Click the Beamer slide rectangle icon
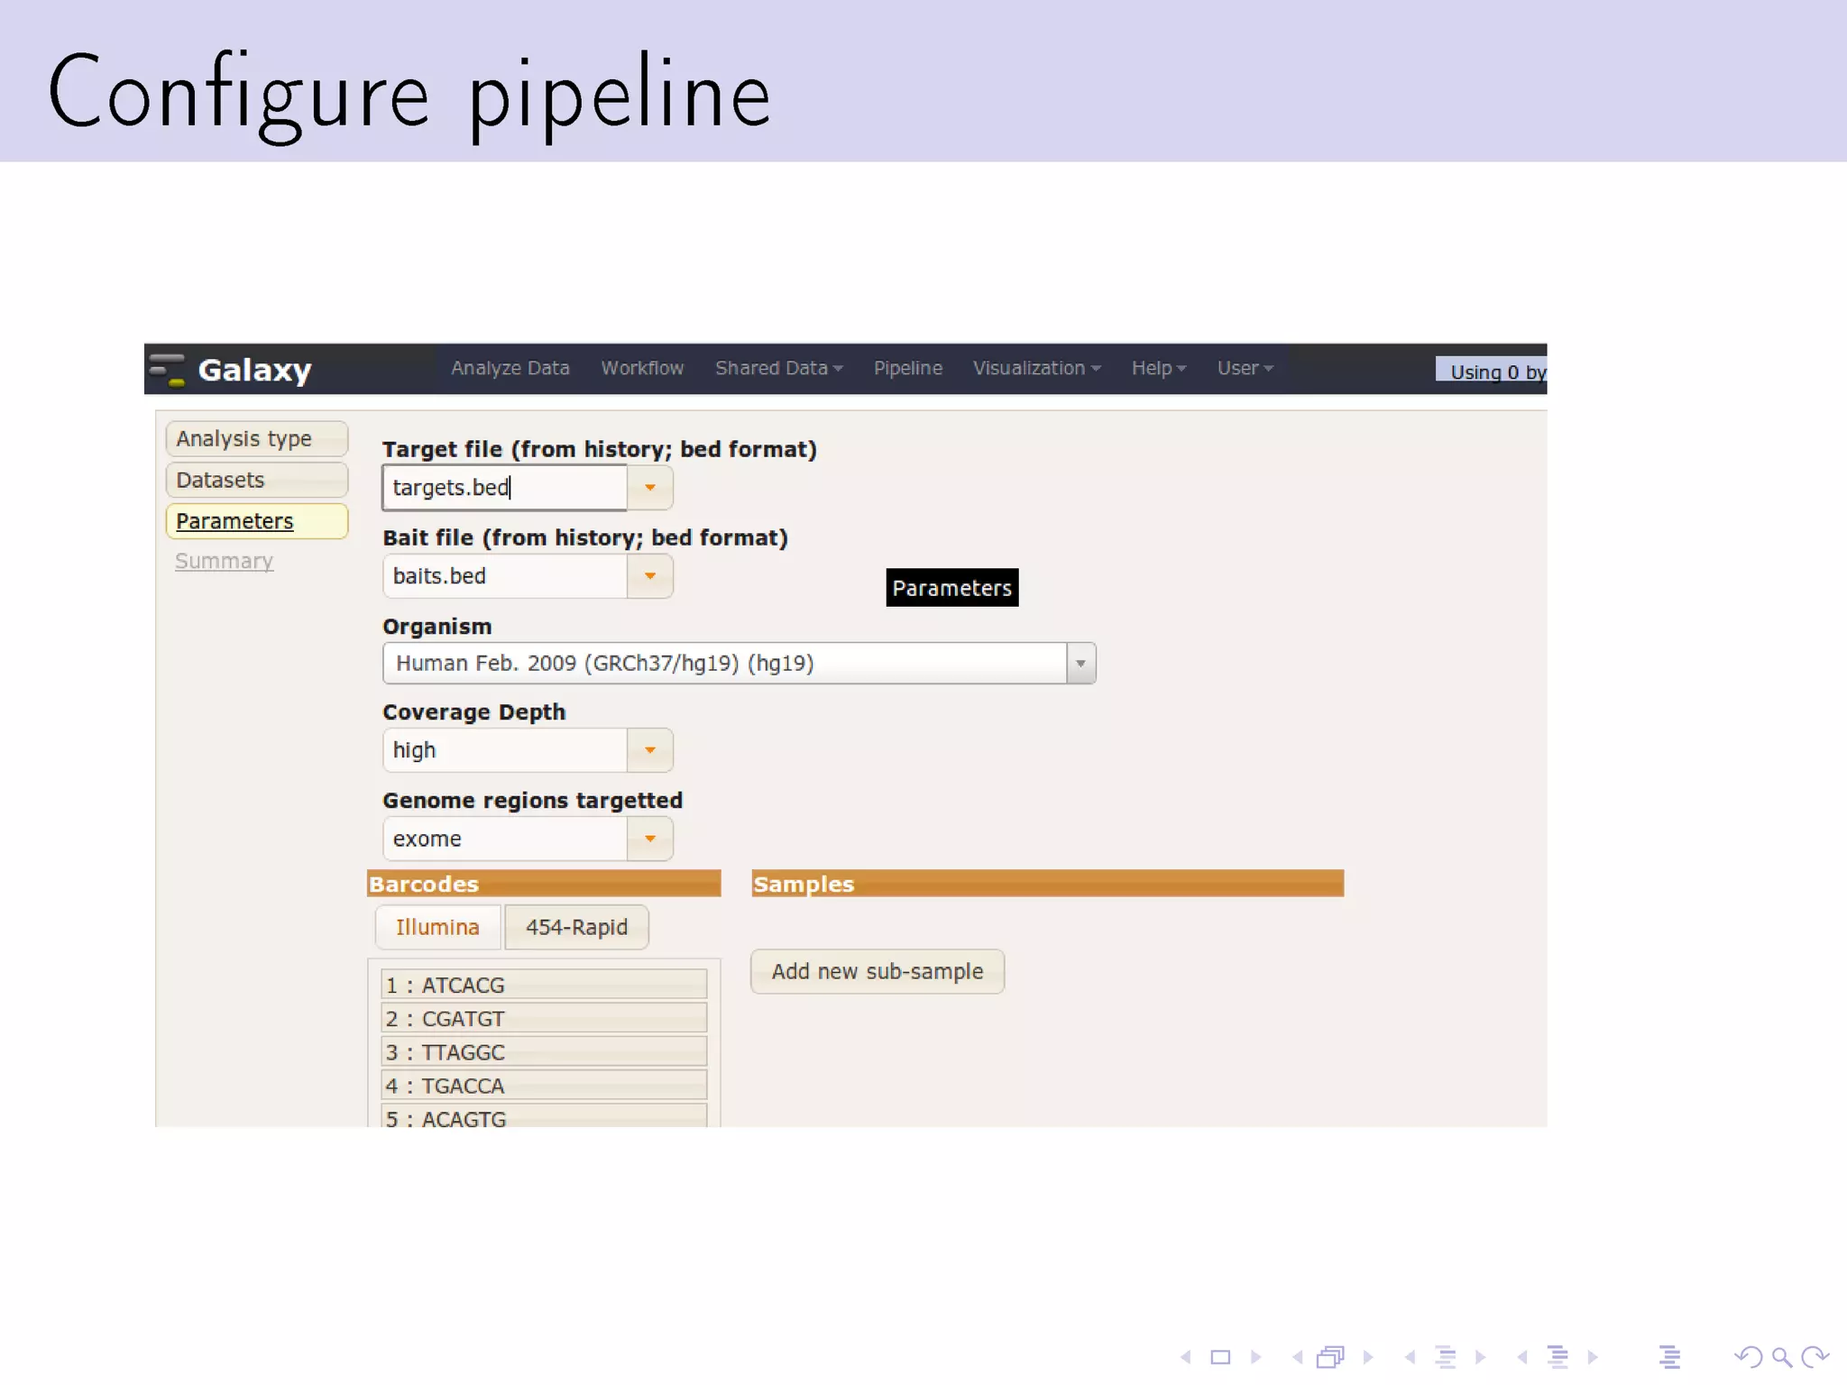Screen dimensions: 1847x1385 click(x=1220, y=1357)
